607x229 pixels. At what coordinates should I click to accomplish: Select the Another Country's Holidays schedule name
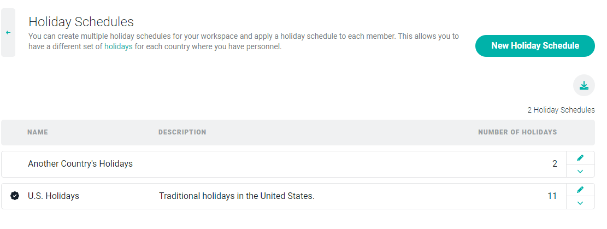click(80, 164)
